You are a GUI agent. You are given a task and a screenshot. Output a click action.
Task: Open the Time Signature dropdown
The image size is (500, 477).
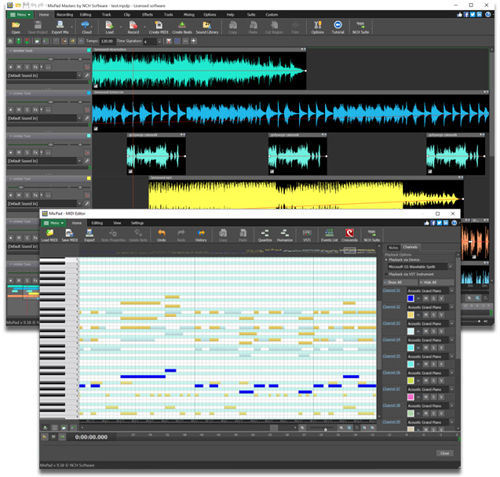(x=160, y=42)
